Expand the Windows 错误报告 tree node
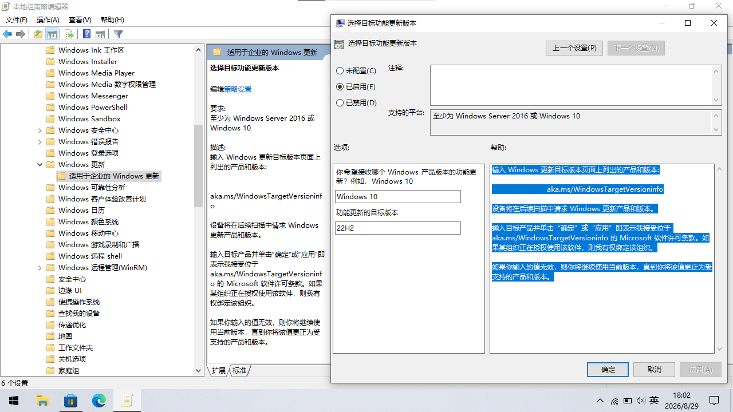This screenshot has height=412, width=733. (40, 141)
